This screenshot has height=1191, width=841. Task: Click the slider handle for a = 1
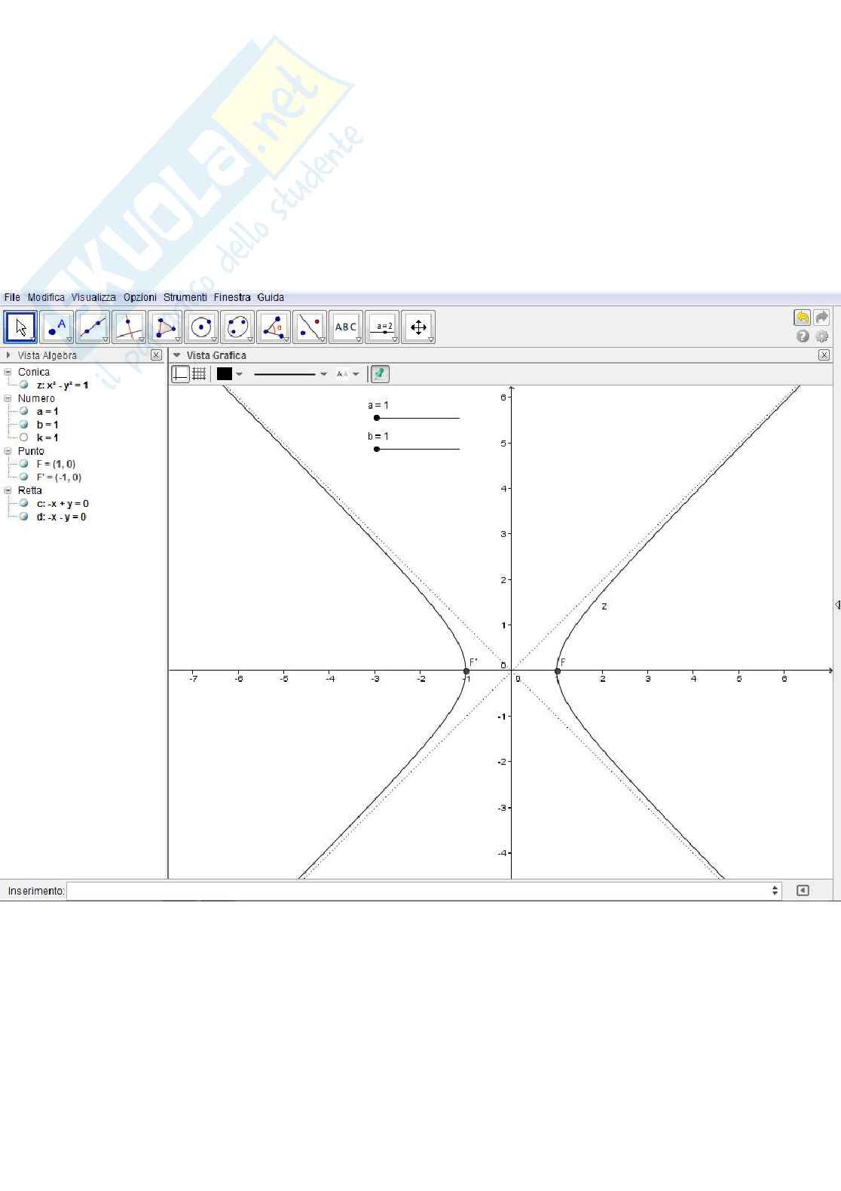377,418
